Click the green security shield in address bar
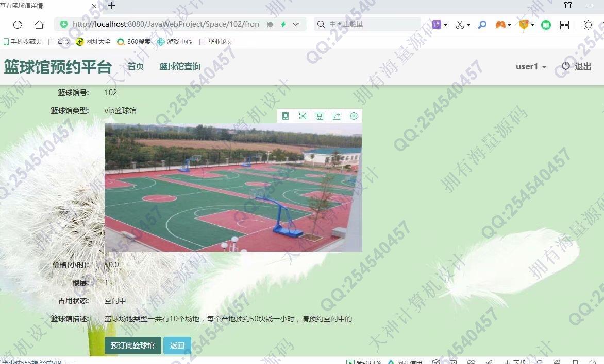The width and height of the screenshot is (604, 364). tap(63, 24)
